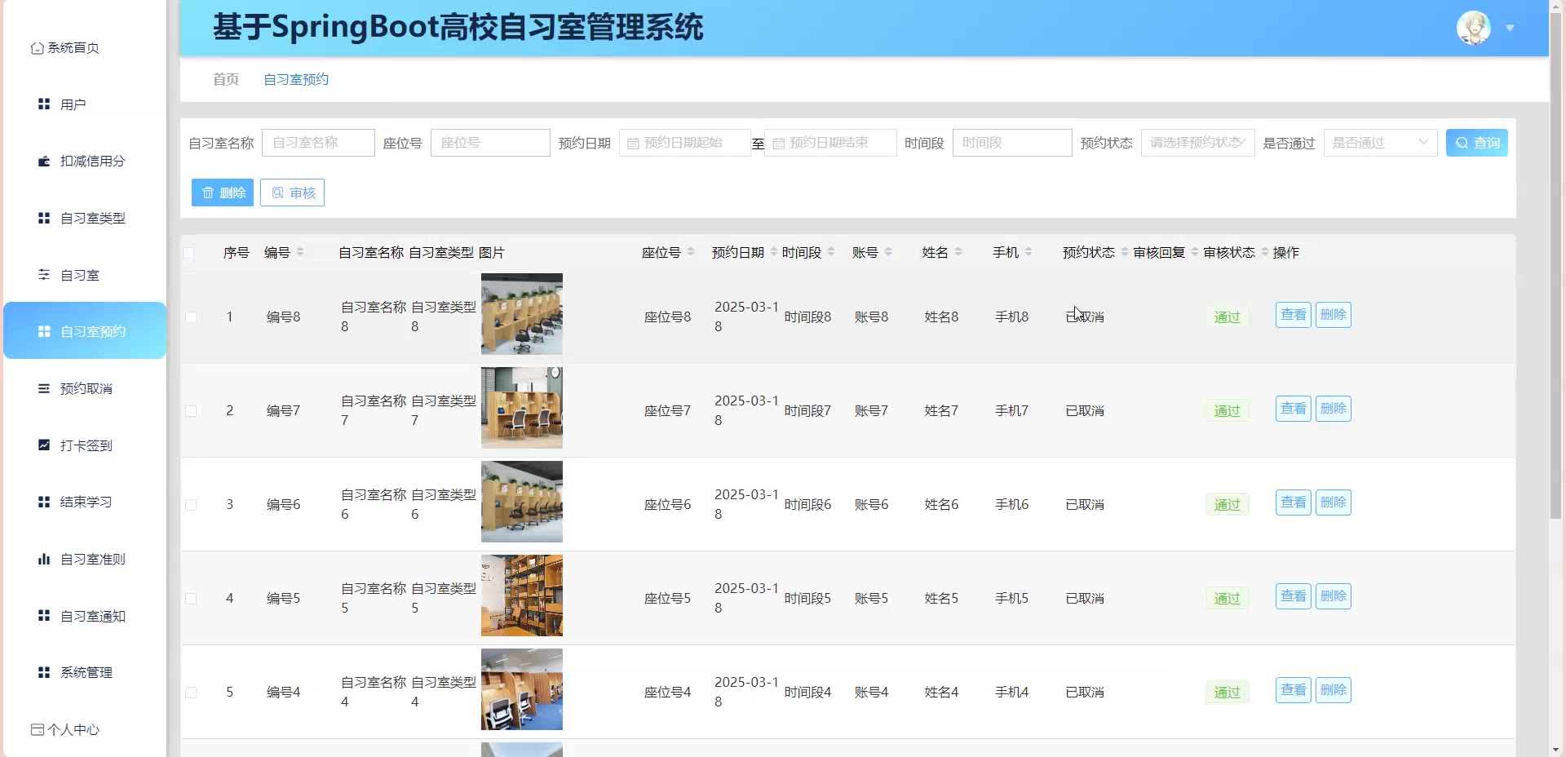
Task: Click the check-in sign-in sidebar icon
Action: [x=44, y=445]
